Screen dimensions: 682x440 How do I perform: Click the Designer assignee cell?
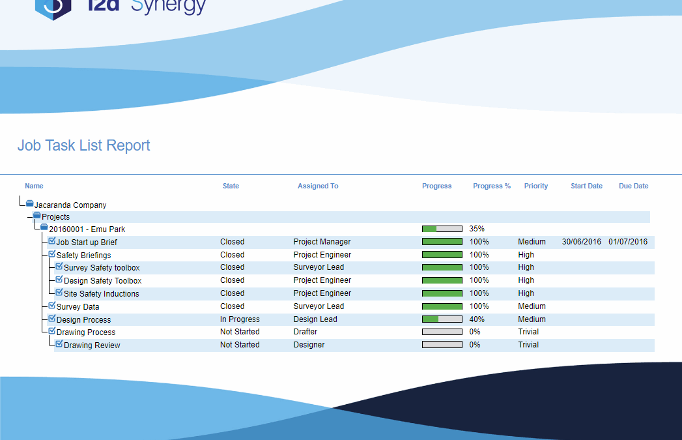[309, 345]
